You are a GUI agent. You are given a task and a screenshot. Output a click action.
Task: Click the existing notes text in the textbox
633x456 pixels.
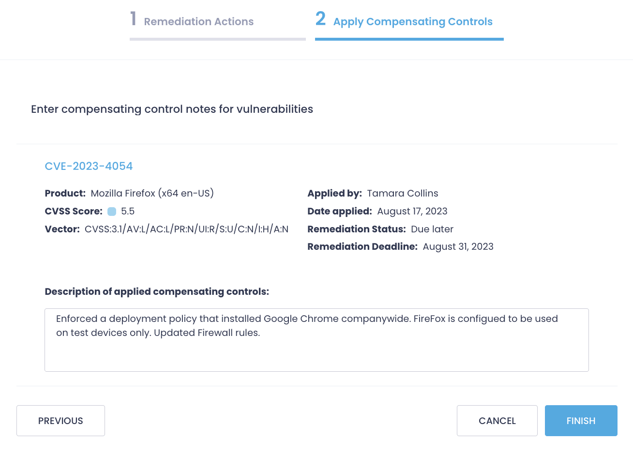tap(307, 325)
